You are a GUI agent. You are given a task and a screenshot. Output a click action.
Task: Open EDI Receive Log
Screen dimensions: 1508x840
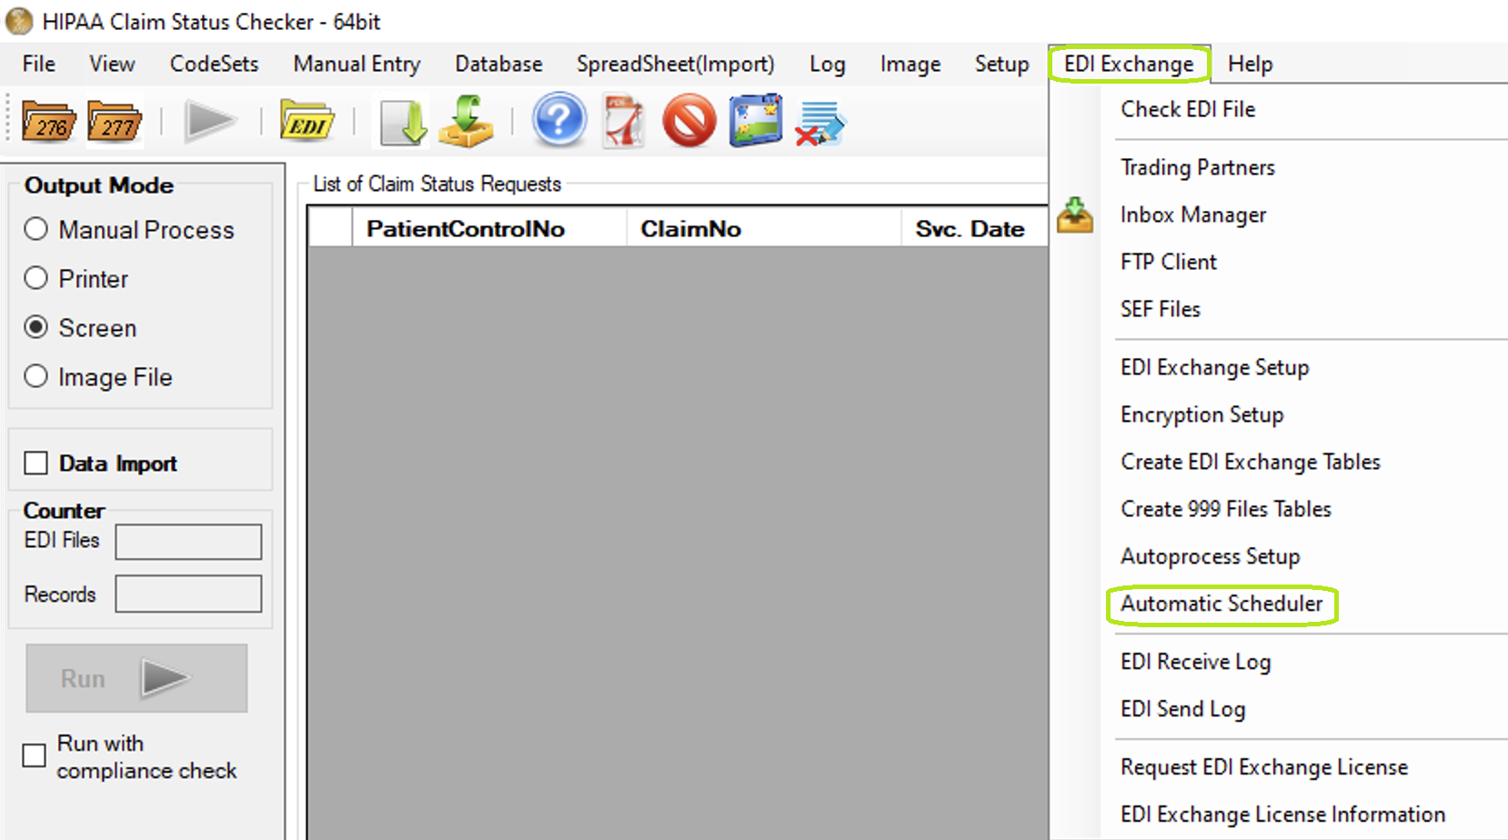1196,662
